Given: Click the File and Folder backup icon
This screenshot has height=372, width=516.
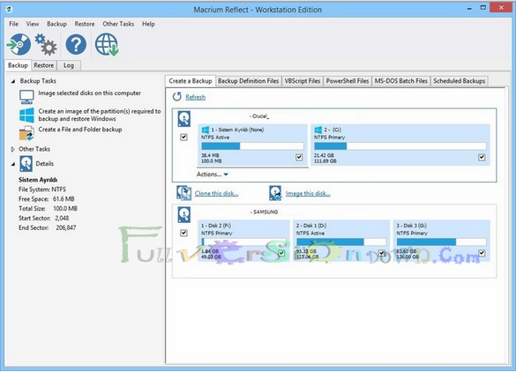Looking at the screenshot, I should tap(26, 133).
